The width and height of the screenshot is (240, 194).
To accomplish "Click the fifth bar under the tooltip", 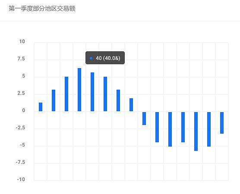I will (x=92, y=92).
